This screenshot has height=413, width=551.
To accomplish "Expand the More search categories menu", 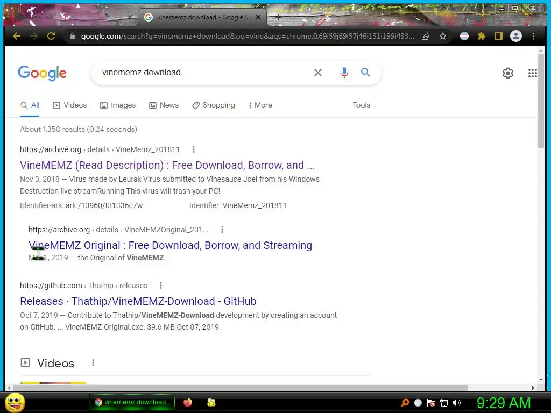I will pos(260,105).
